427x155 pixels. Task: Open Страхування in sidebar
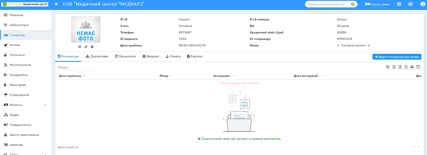pyautogui.click(x=26, y=95)
